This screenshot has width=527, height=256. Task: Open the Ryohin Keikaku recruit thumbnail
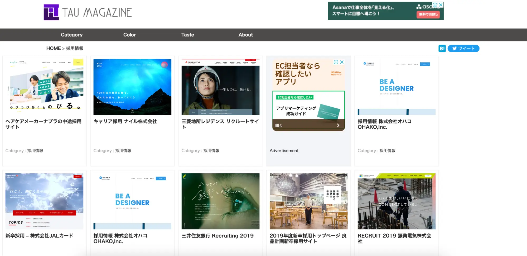click(308, 201)
